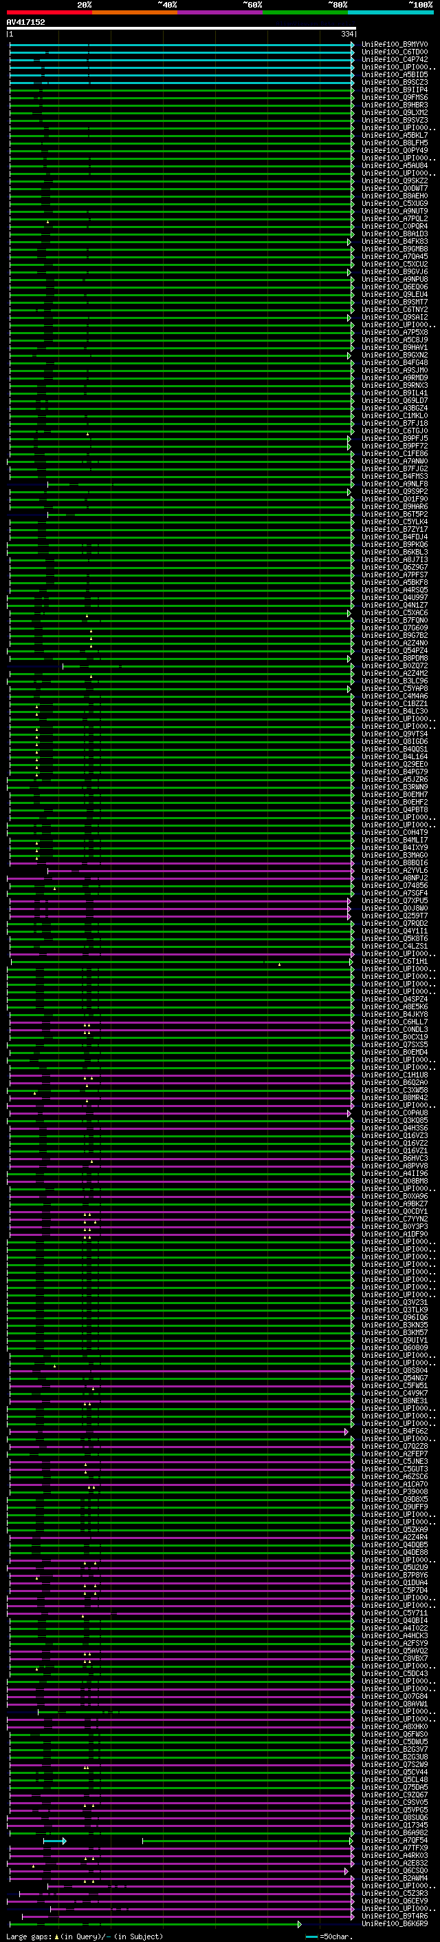
Task: Click the green ~80% identity legend segment
Action: click(x=305, y=12)
